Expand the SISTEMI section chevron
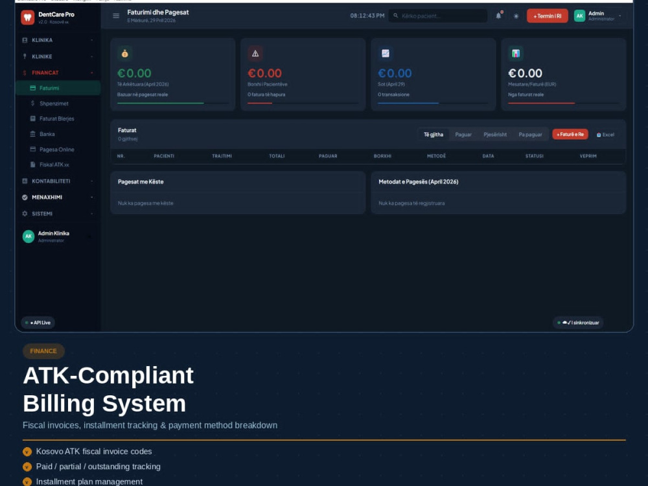Viewport: 648px width, 486px height. 91,214
